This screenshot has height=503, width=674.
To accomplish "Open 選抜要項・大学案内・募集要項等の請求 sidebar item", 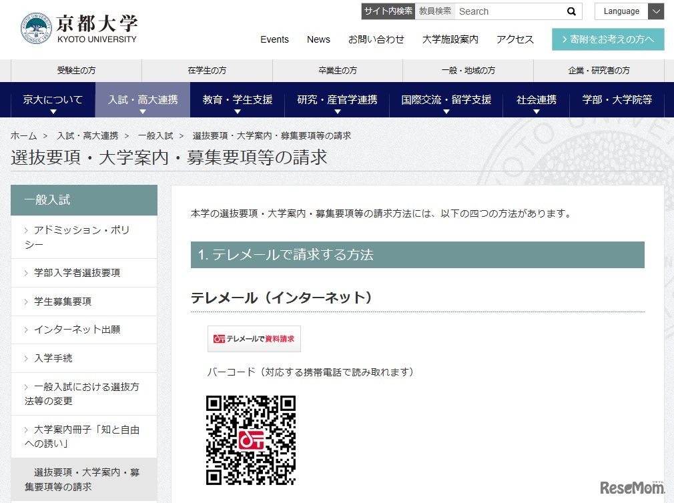I will (84, 480).
